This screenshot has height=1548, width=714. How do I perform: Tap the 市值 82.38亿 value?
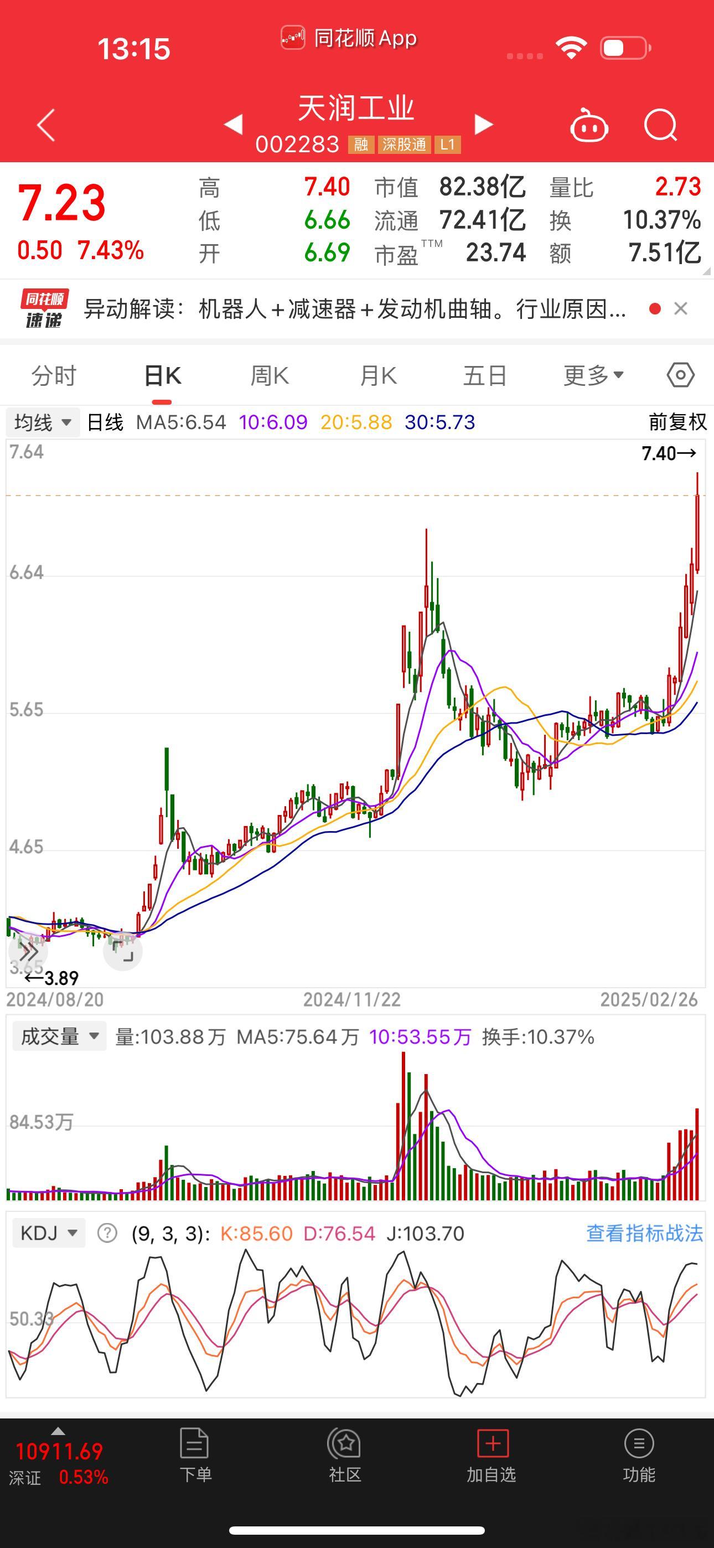click(x=483, y=188)
